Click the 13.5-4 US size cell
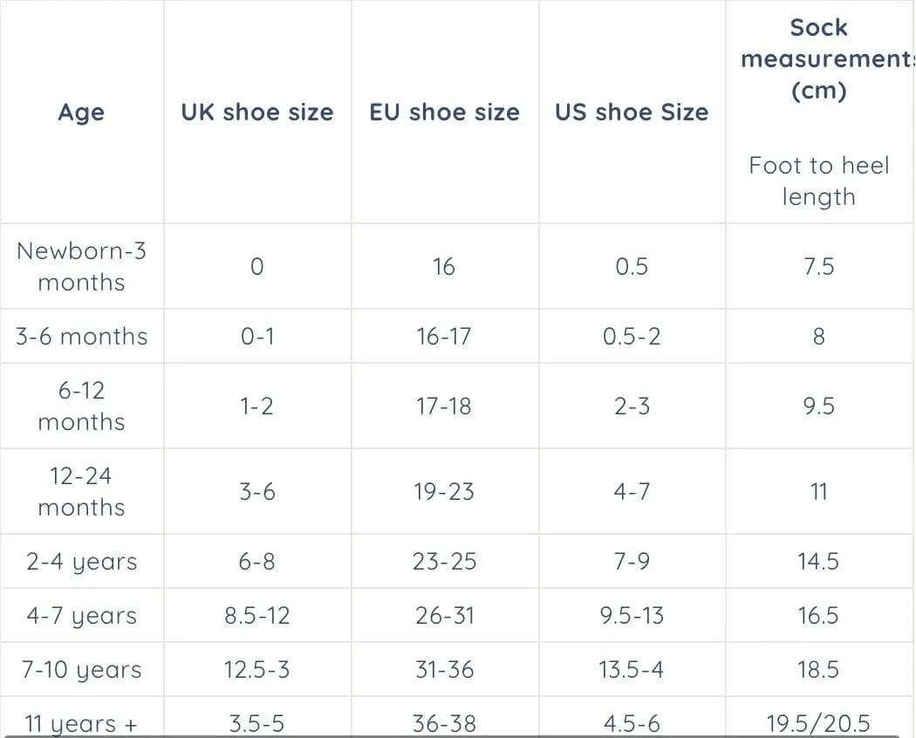The image size is (916, 738). click(x=632, y=670)
